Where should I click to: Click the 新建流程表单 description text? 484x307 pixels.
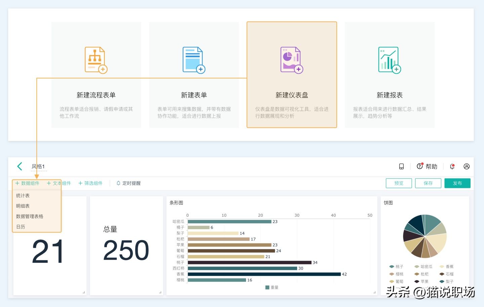point(96,112)
